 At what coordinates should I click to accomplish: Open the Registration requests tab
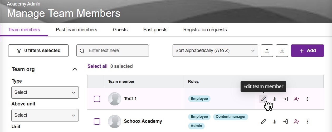pos(205,30)
